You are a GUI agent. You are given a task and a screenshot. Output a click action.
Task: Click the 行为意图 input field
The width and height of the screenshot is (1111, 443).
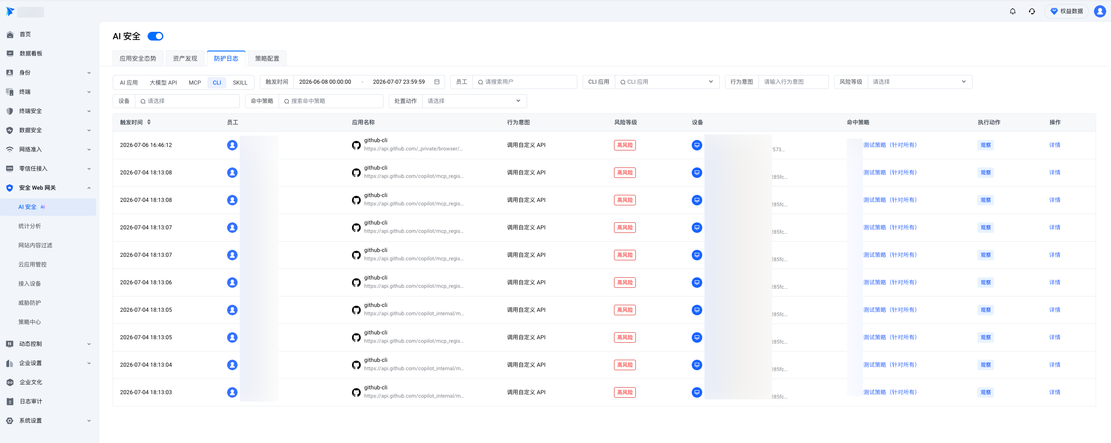coord(793,82)
